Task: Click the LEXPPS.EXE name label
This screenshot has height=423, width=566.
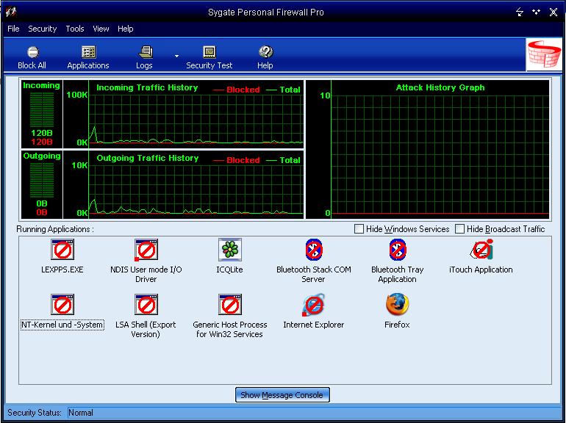Action: tap(62, 270)
